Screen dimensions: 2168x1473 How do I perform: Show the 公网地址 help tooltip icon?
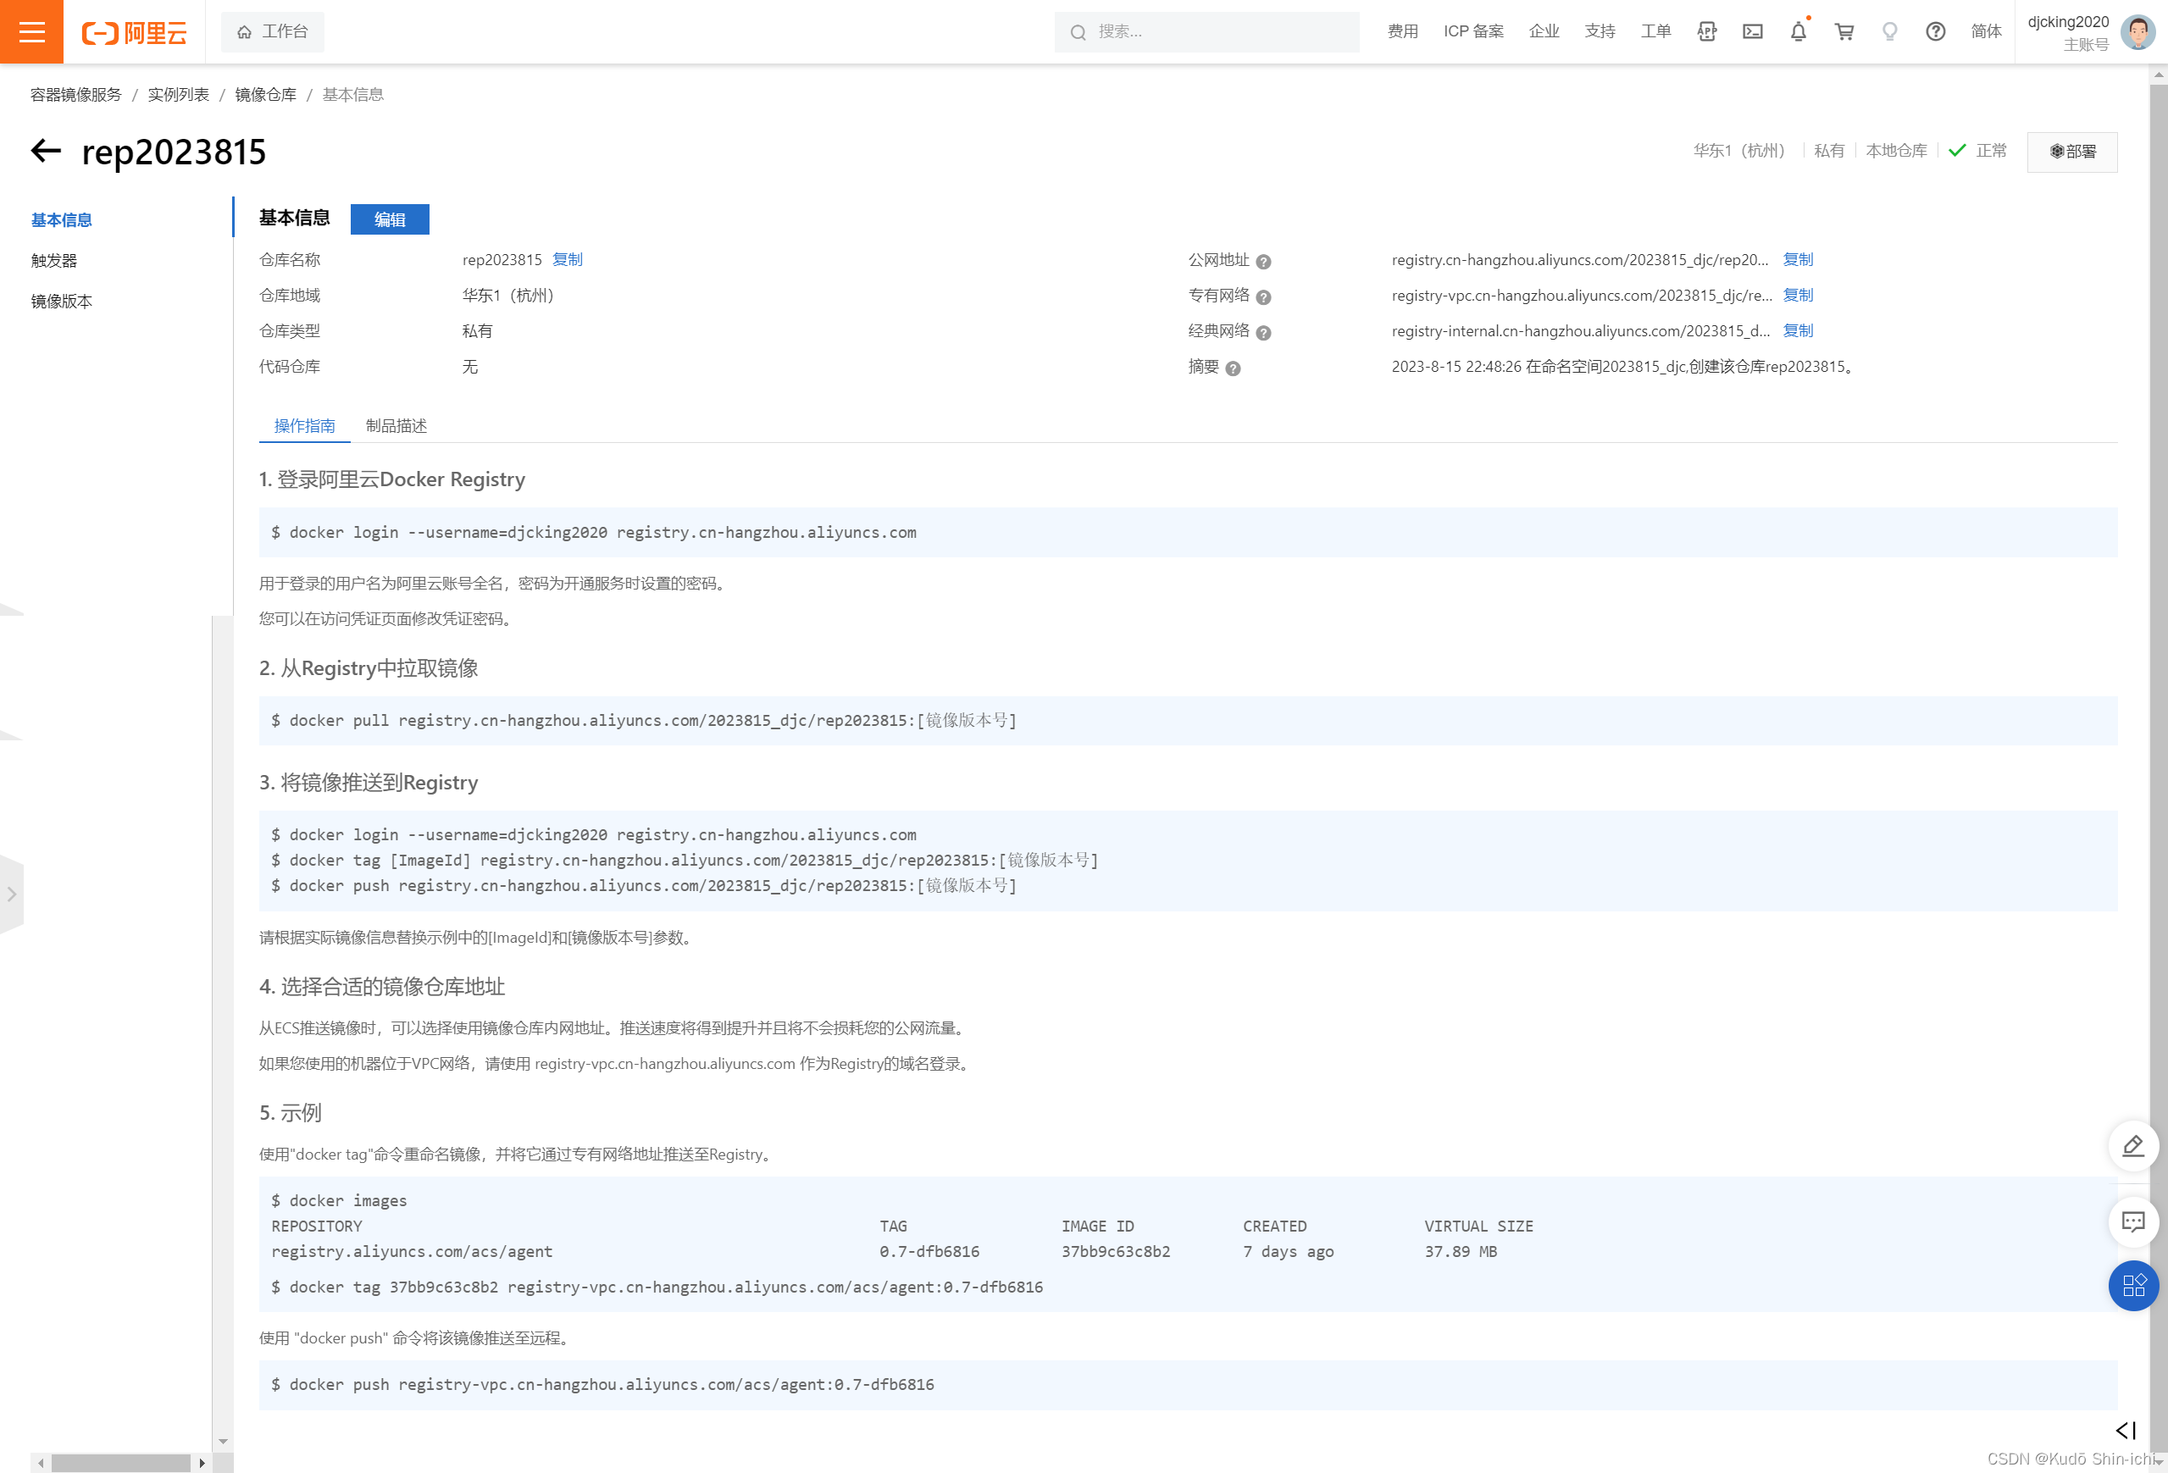pos(1263,262)
